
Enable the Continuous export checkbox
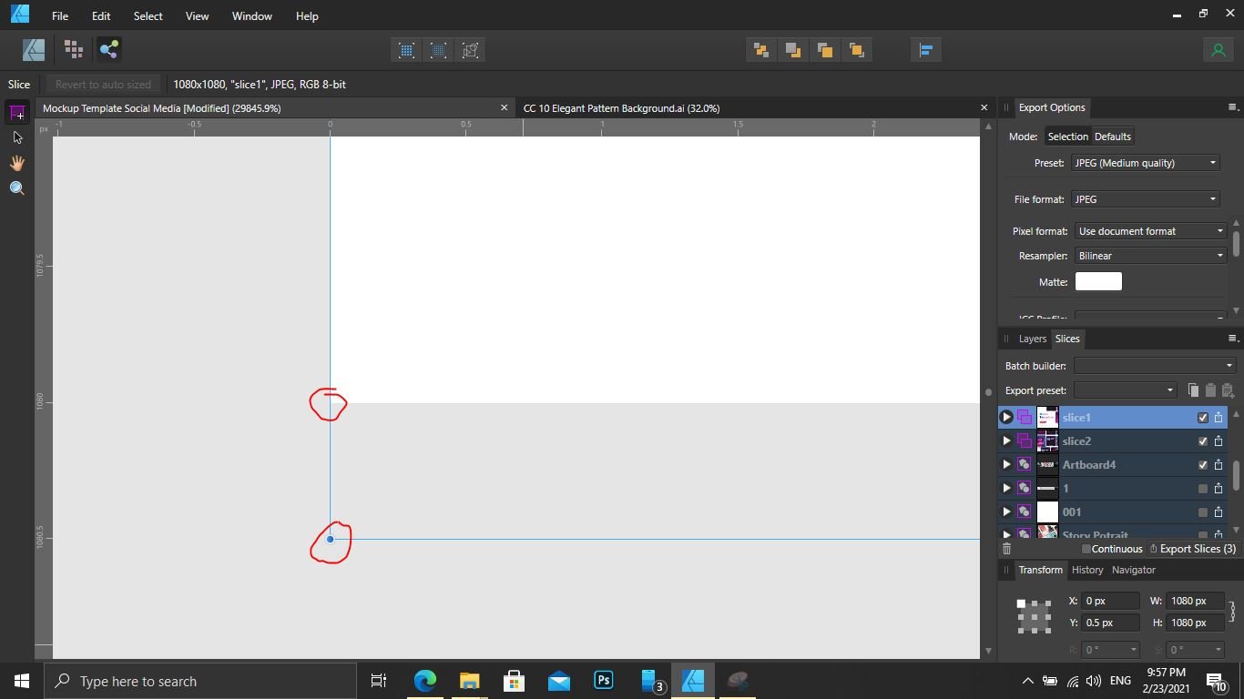click(1086, 549)
